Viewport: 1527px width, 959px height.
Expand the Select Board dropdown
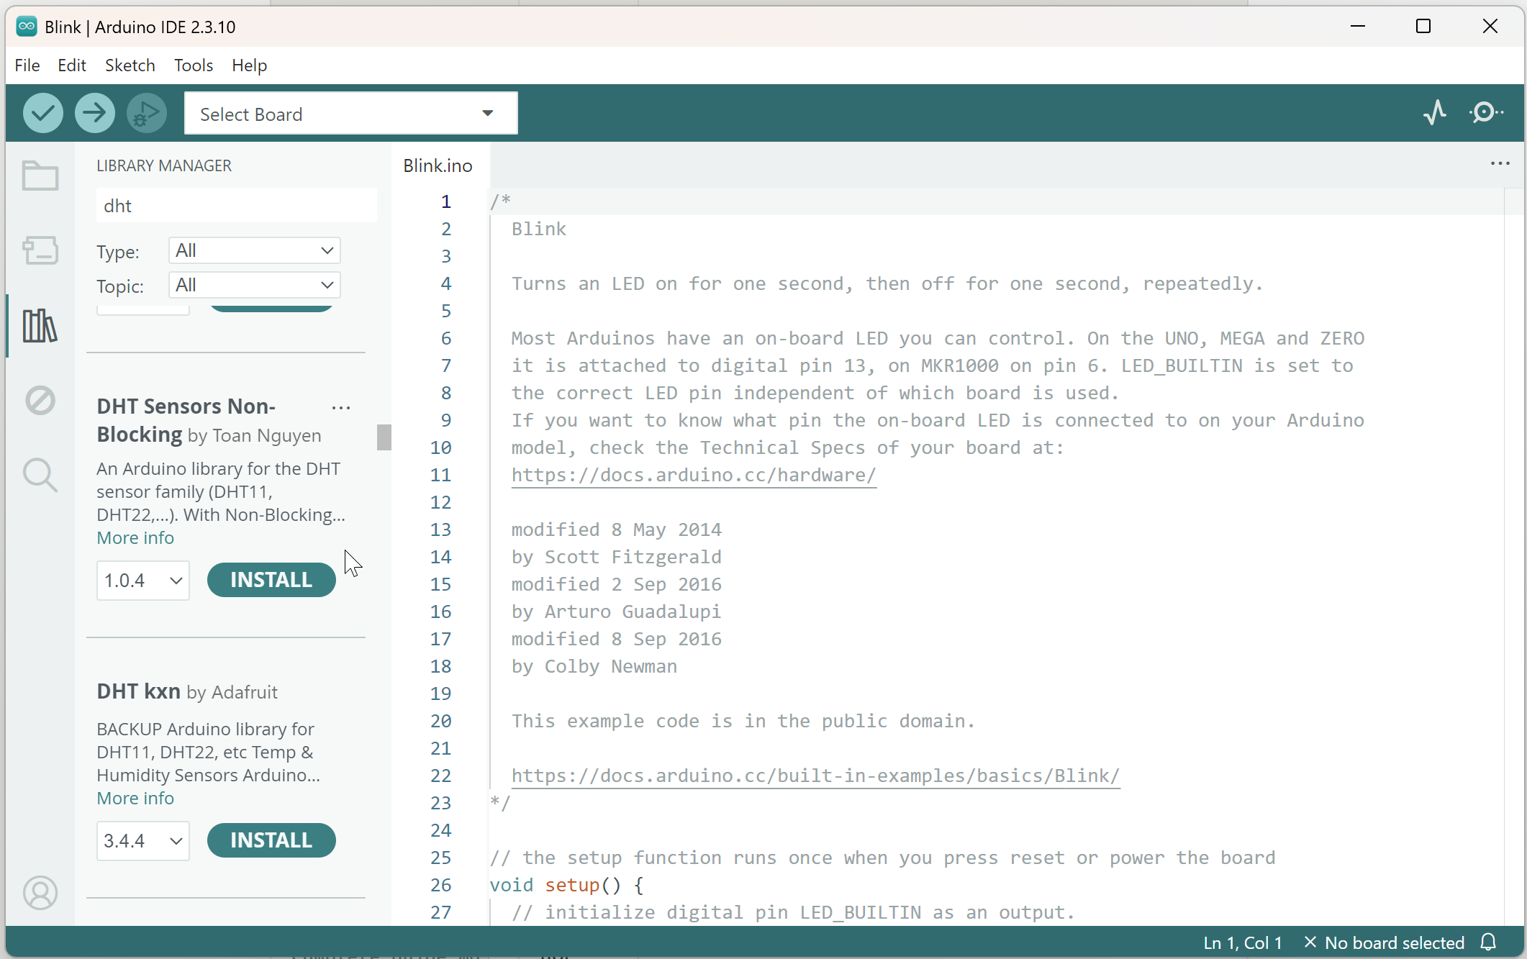click(351, 113)
